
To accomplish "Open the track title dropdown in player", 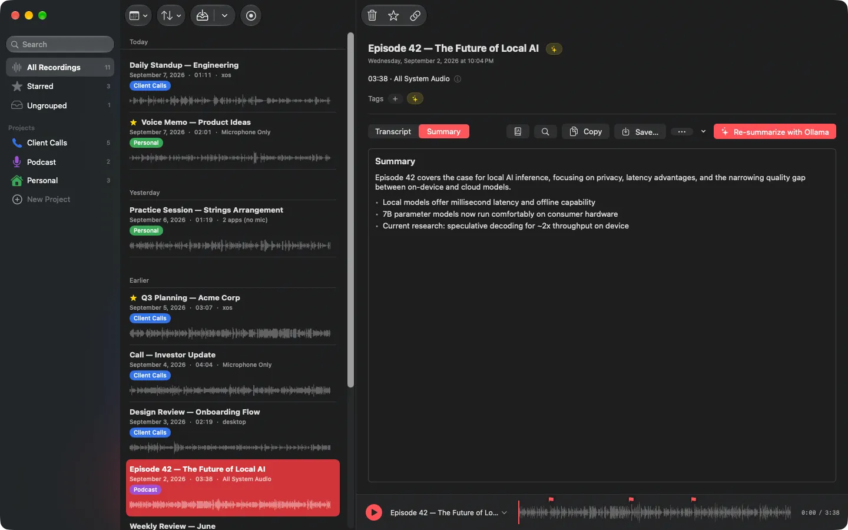I will (x=449, y=513).
